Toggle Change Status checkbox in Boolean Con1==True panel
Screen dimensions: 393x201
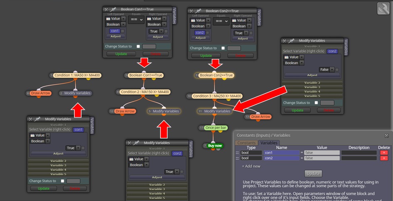(138, 47)
